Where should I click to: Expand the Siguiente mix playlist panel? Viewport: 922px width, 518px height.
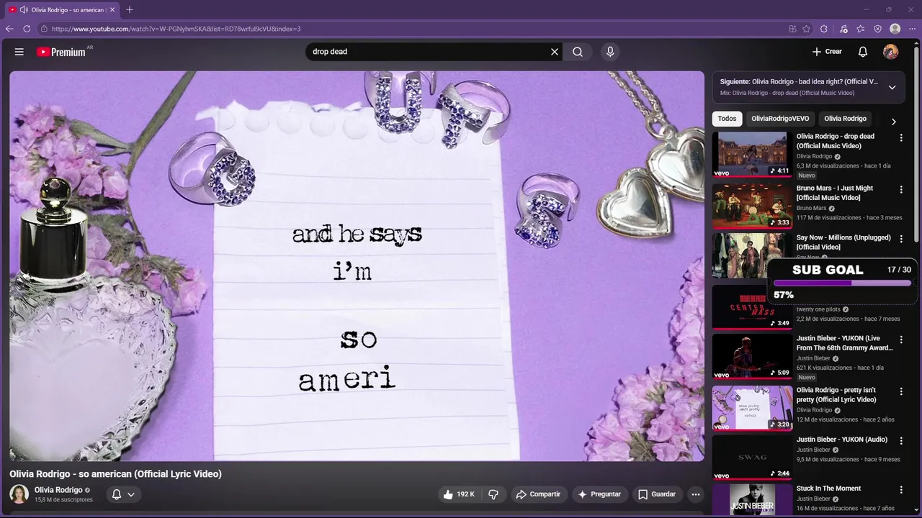point(892,87)
